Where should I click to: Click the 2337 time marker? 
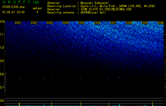[113, 23]
